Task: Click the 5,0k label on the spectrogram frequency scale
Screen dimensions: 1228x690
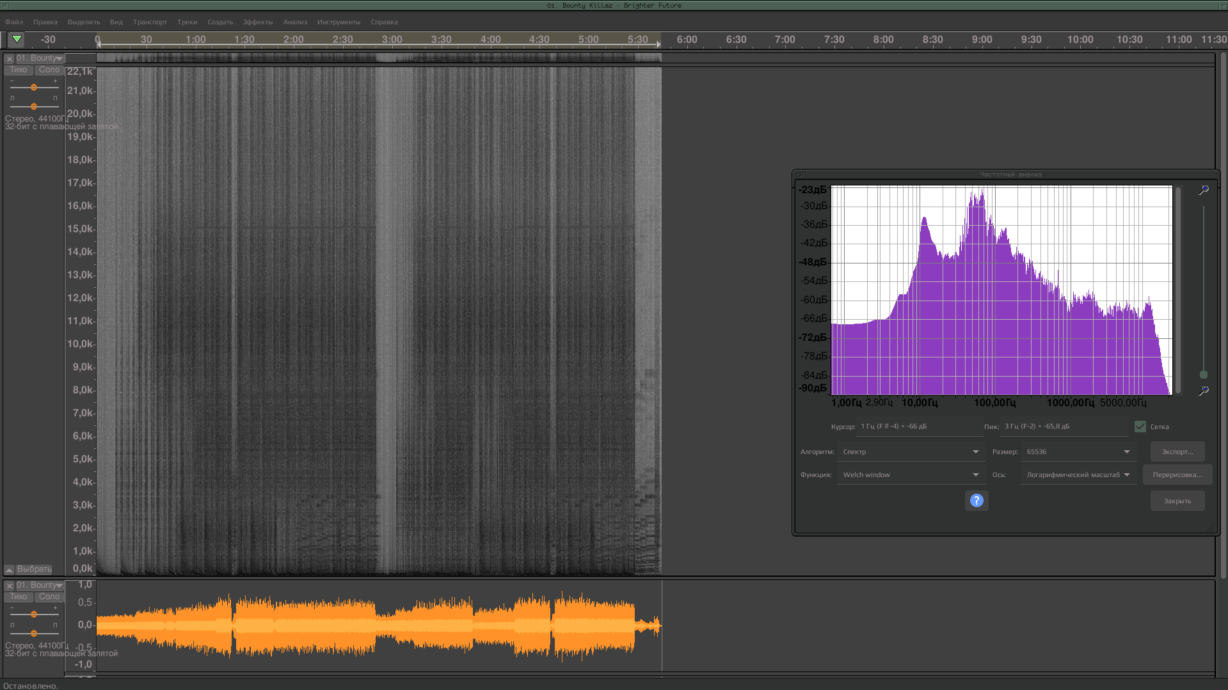Action: pos(83,459)
